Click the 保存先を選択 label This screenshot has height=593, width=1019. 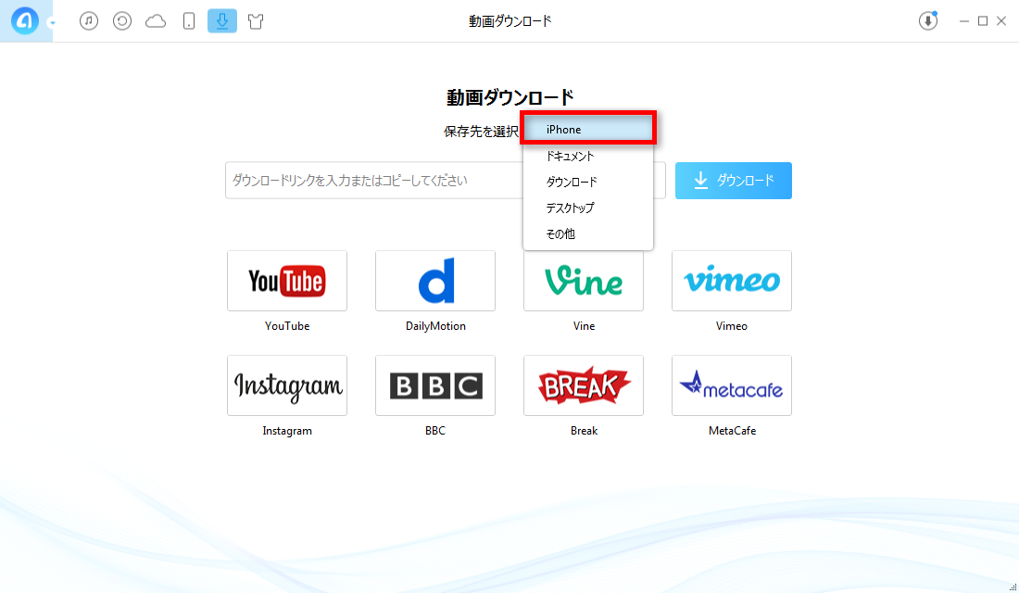point(481,132)
